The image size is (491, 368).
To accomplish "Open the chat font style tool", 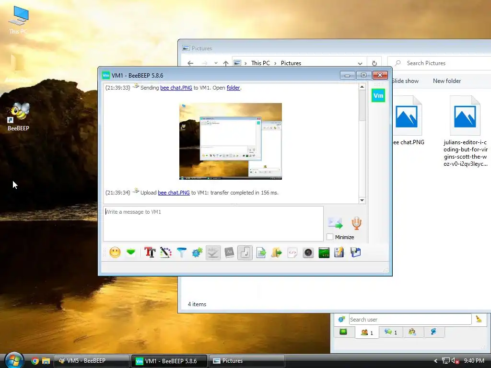I will 150,252.
